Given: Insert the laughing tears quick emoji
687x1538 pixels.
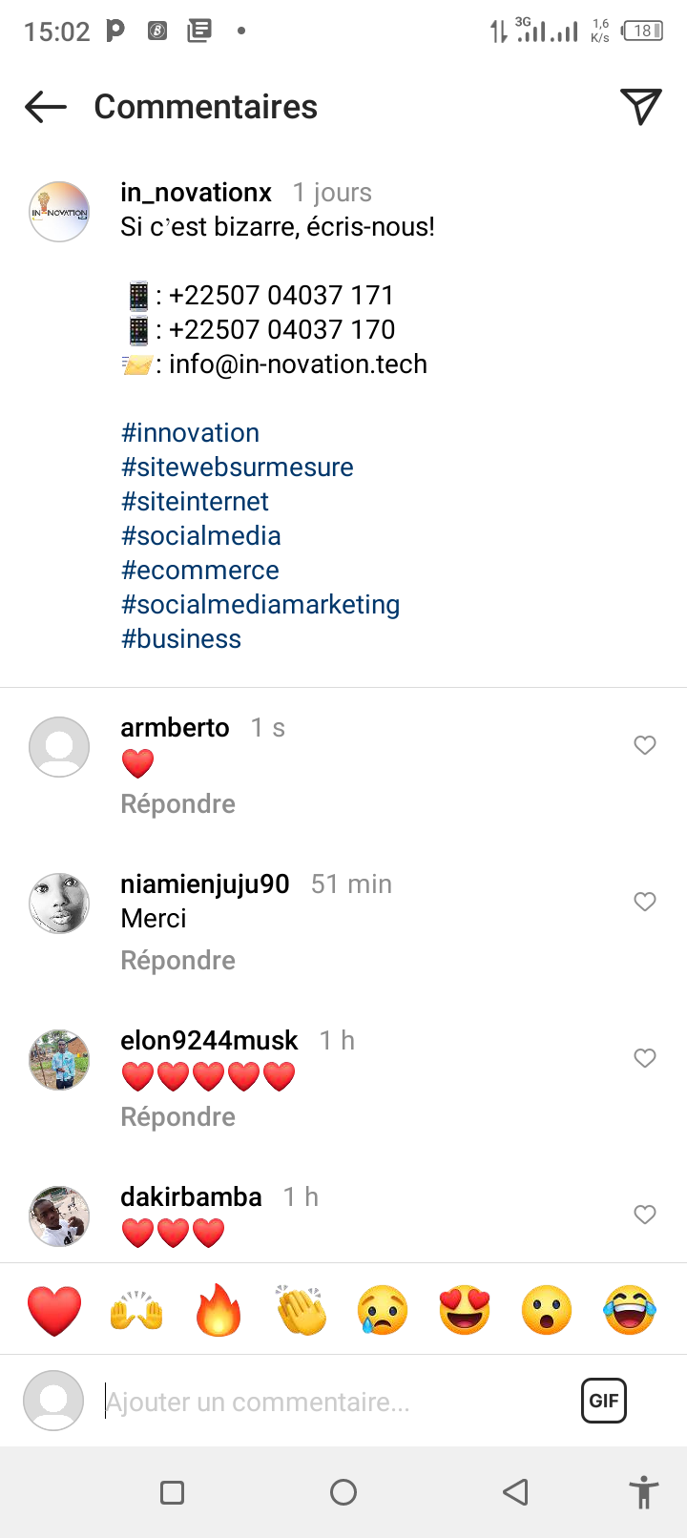Looking at the screenshot, I should 630,1310.
